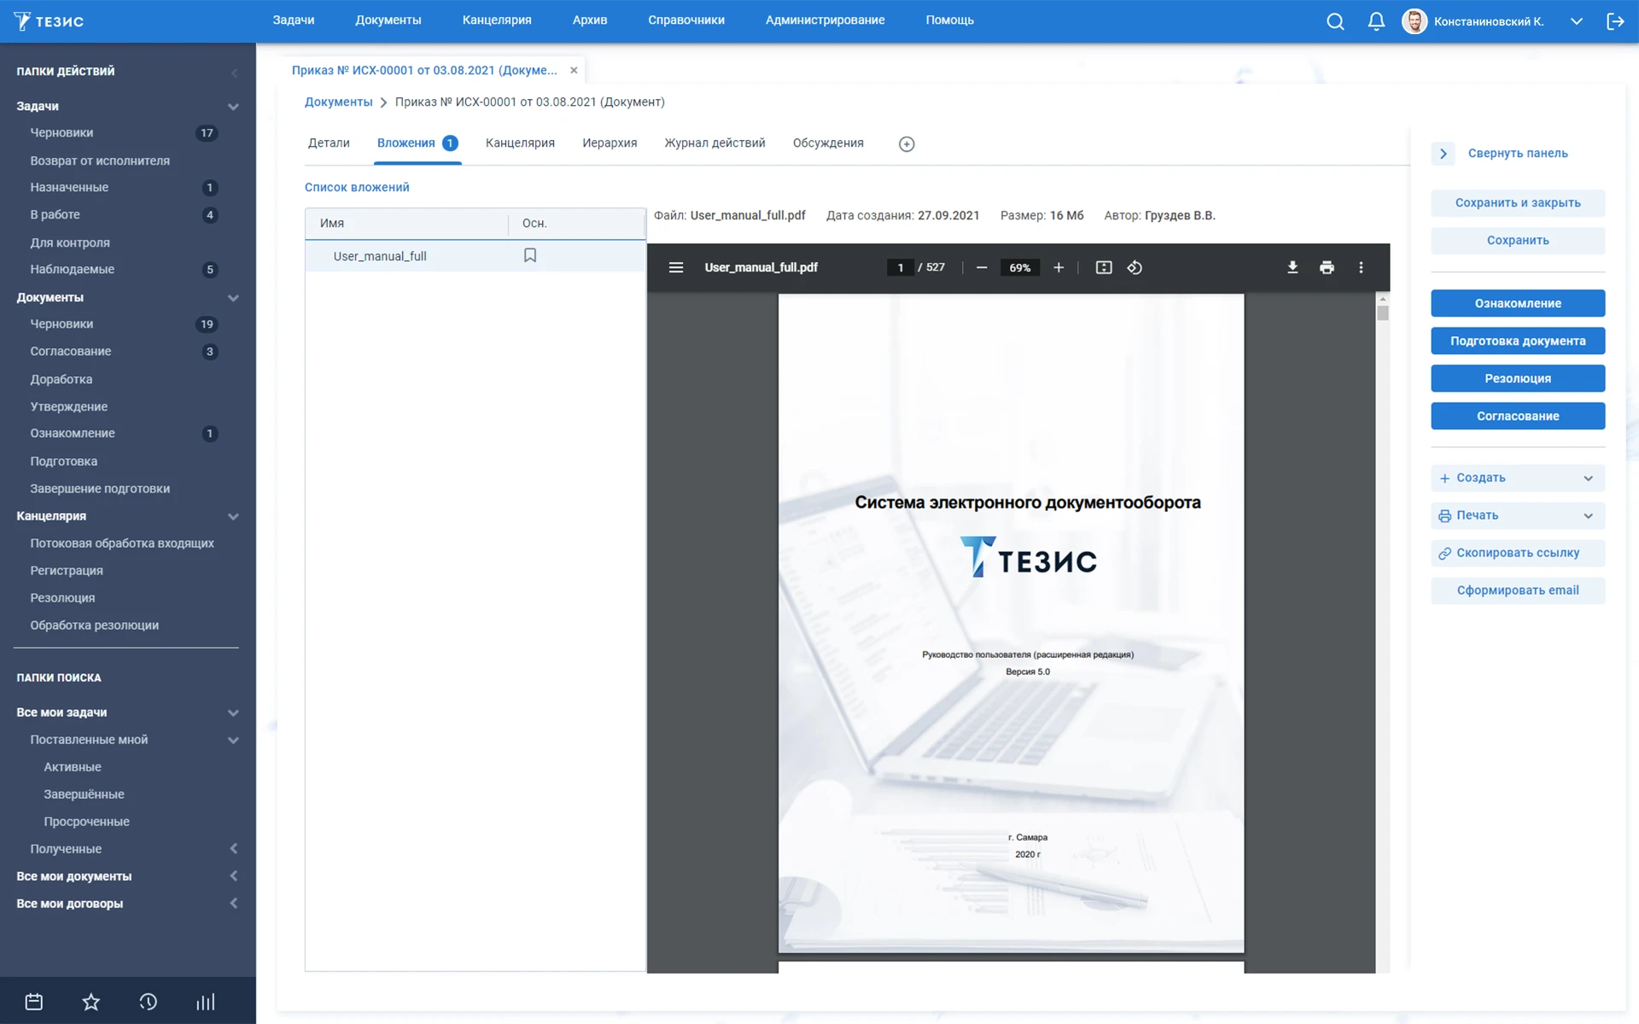Open the calendar icon in bottom sidebar

pyautogui.click(x=33, y=1000)
